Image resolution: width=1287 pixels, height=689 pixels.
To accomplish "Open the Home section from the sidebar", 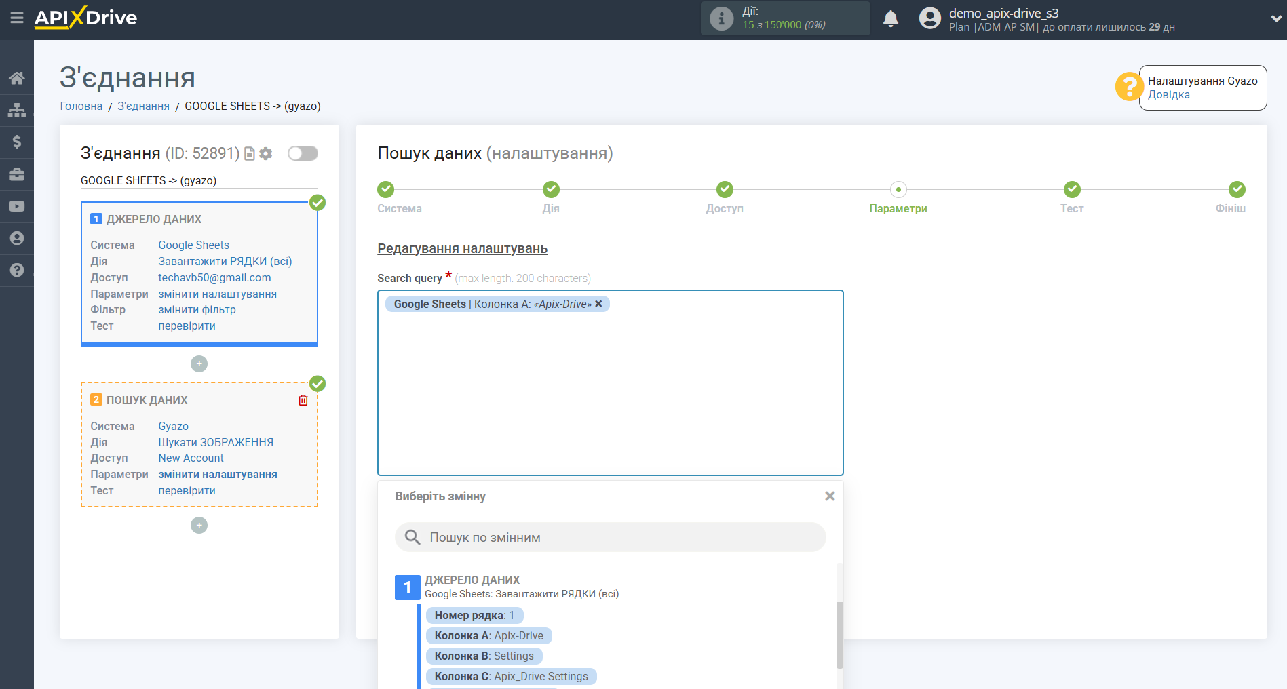I will (x=17, y=77).
